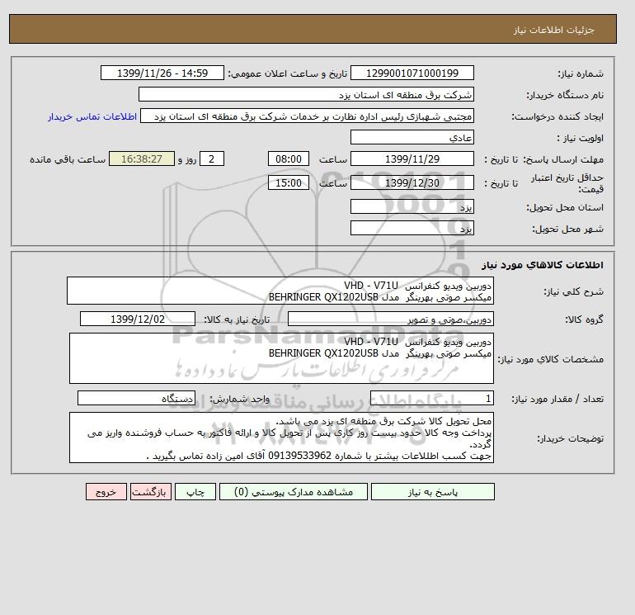Open مشاهده مدارک پیوستی (0) button

click(294, 492)
